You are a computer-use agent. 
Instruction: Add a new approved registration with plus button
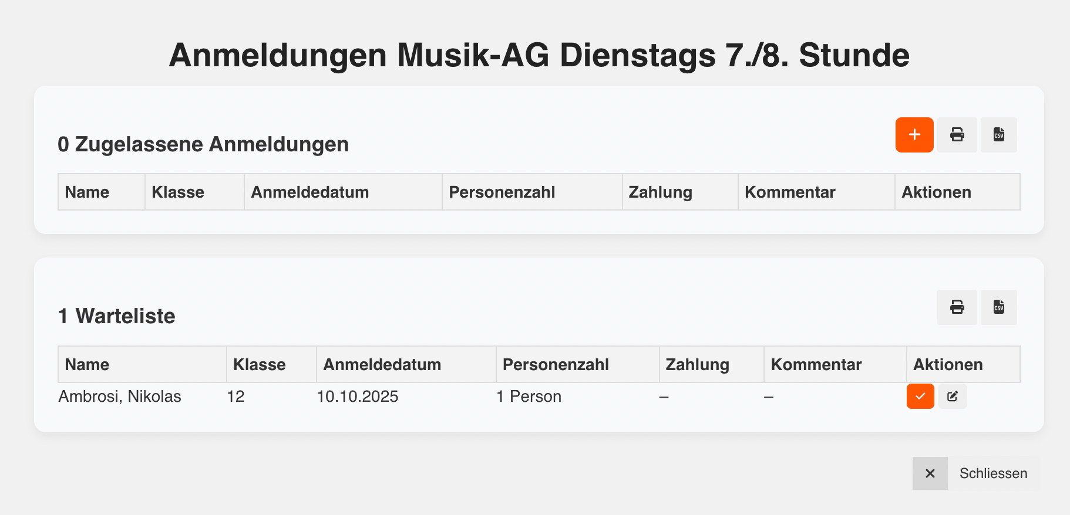click(x=914, y=135)
